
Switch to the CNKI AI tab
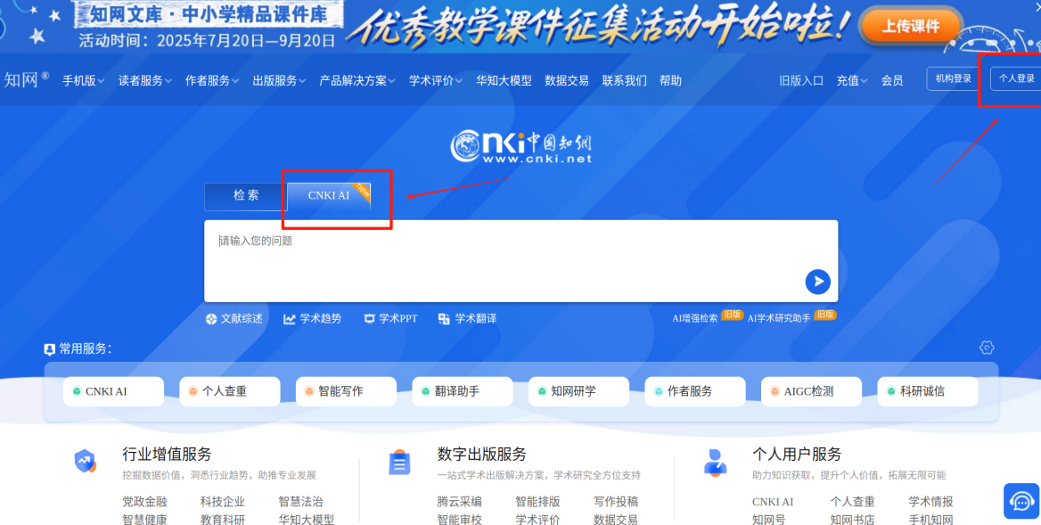click(x=329, y=196)
